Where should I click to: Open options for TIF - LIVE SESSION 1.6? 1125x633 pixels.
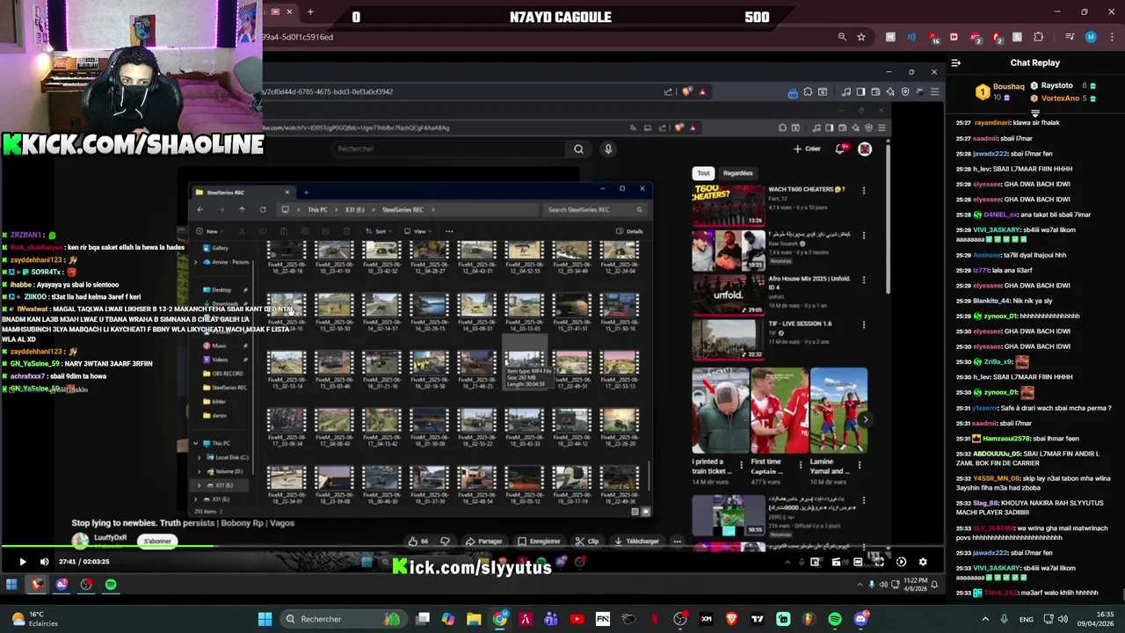click(x=863, y=324)
